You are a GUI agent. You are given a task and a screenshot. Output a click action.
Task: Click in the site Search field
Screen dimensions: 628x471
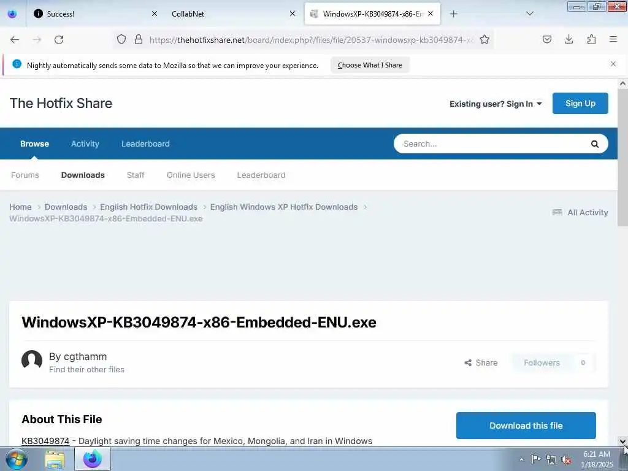coord(492,144)
